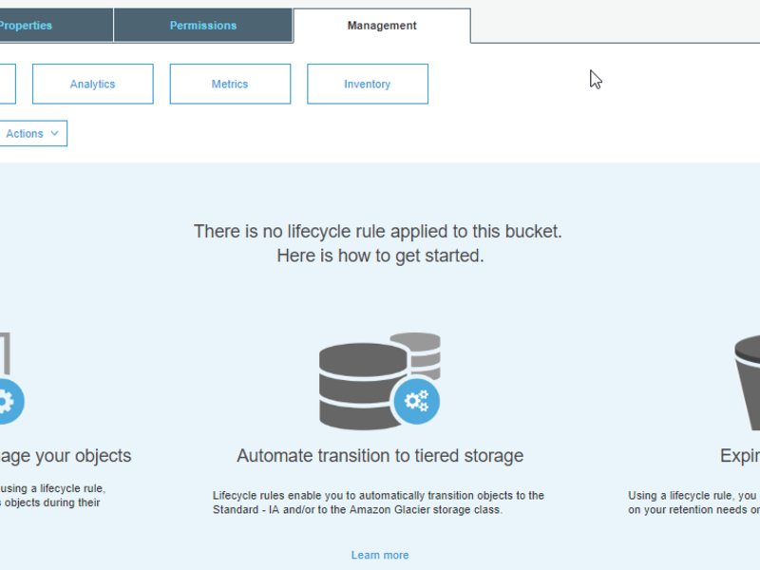The height and width of the screenshot is (570, 760).
Task: Click 'There is no lifecycle rule' message
Action: tap(377, 231)
